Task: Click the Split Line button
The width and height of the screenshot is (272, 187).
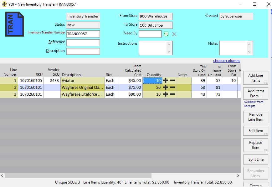Action: [255, 159]
